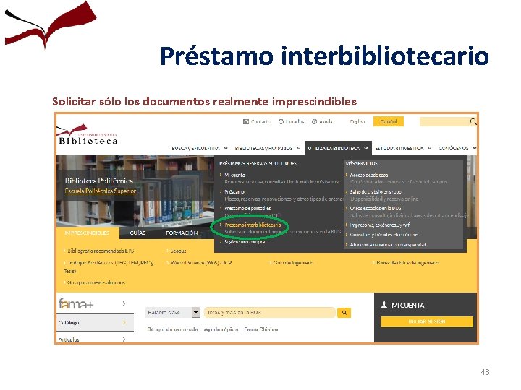Open Impresoras, escáneres... y wifi
This screenshot has width=521, height=390.
tap(380, 225)
